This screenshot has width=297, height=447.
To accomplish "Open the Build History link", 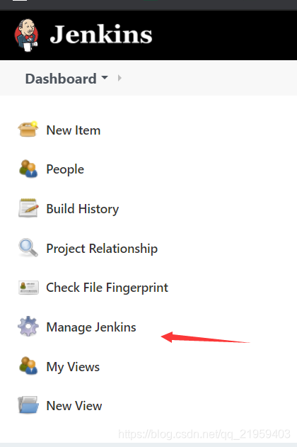I will coord(83,209).
